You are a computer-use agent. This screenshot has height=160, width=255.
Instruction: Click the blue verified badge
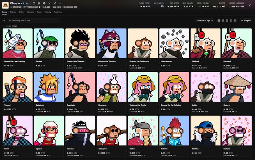point(24,3)
